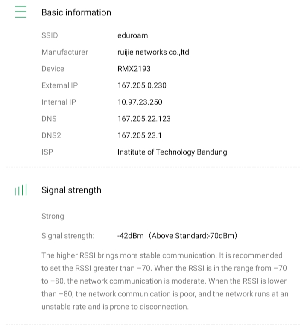Image resolution: width=307 pixels, height=325 pixels.
Task: Select manufacturer ruijie networks co.,ltd
Action: (x=153, y=52)
